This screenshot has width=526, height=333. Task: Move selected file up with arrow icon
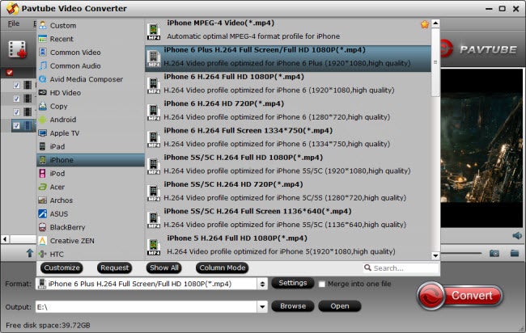pos(29,253)
